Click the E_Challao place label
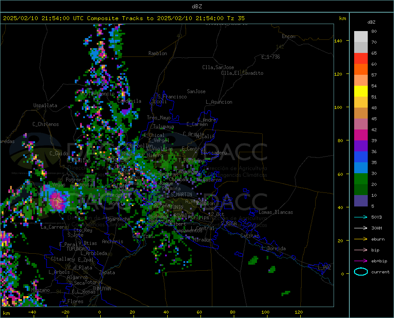Image resolution: width=394 pixels, height=318 pixels. pyautogui.click(x=79, y=161)
